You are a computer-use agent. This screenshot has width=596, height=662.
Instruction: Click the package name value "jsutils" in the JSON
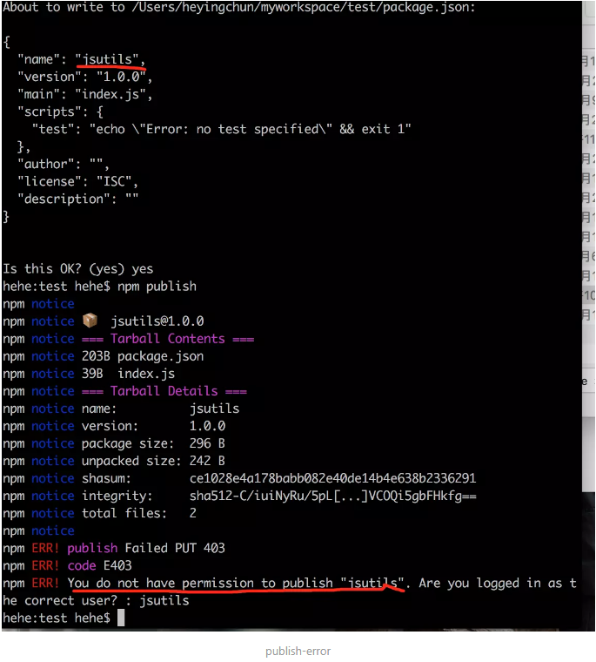pos(107,59)
